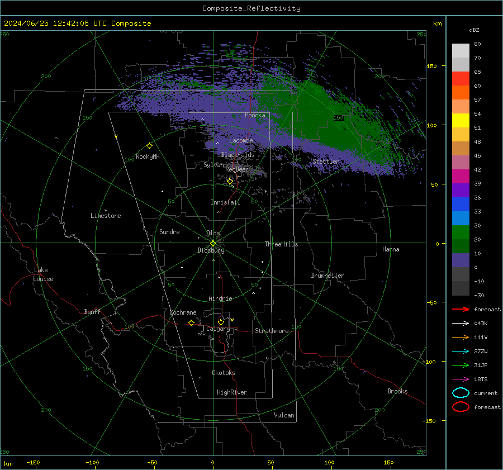
Task: Click the yellow diamond marker below RedDeer
Action: tap(230, 182)
